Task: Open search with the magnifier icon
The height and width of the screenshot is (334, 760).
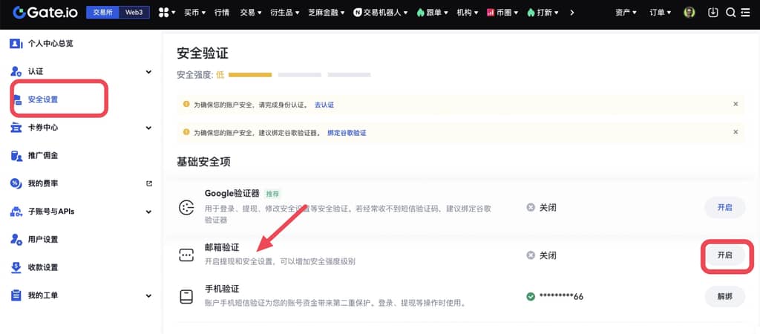Action: 730,13
